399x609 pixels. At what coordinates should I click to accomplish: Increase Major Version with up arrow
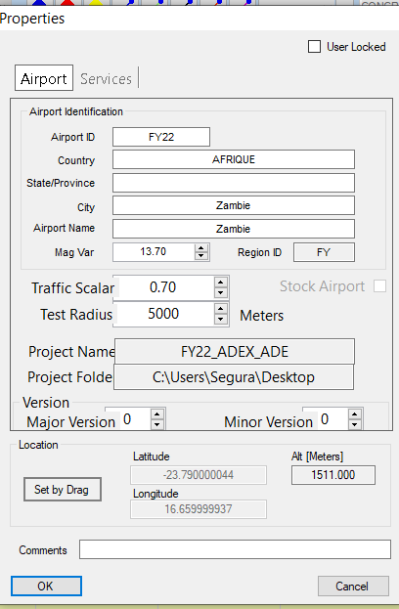(156, 414)
